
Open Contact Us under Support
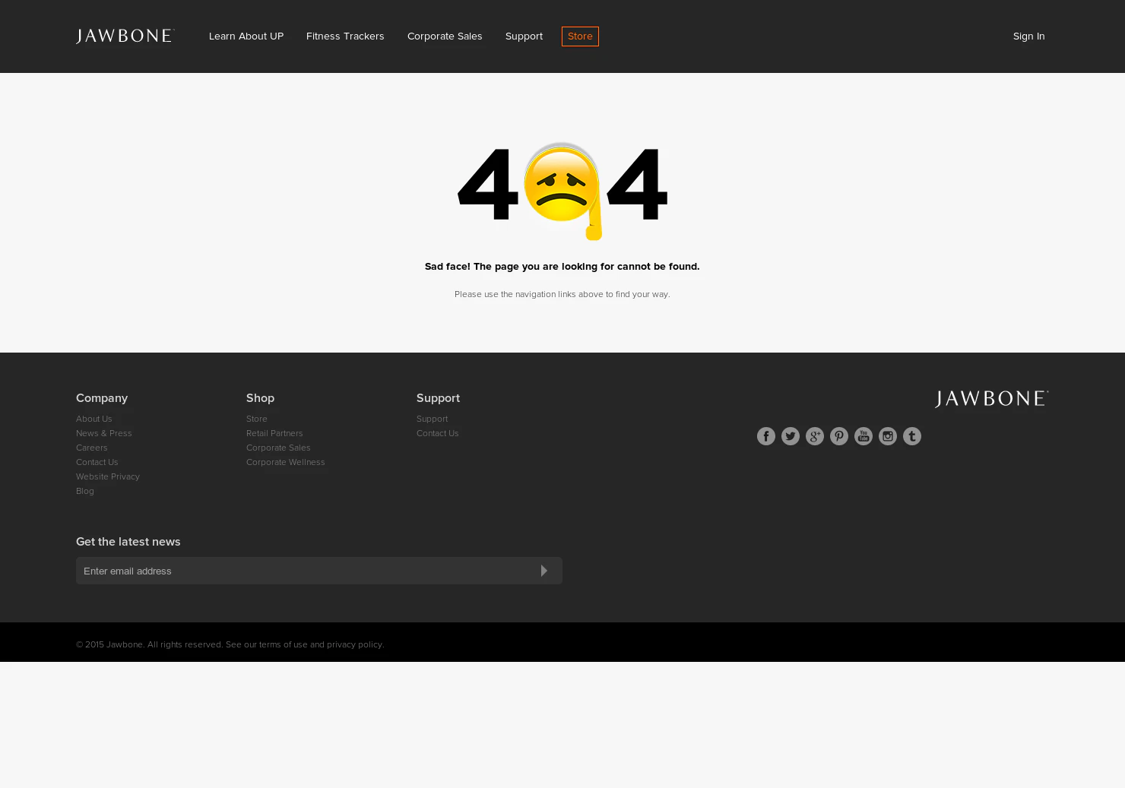pos(437,433)
